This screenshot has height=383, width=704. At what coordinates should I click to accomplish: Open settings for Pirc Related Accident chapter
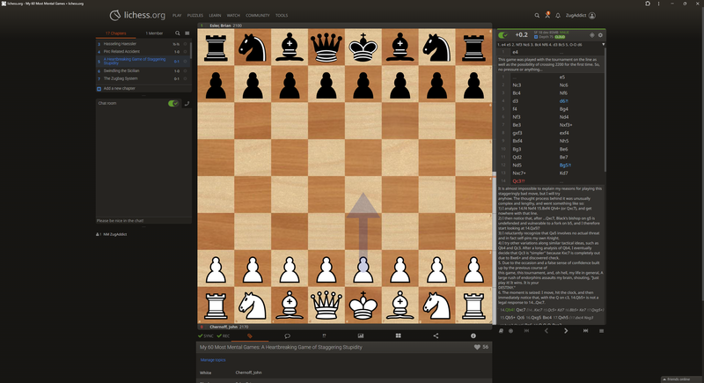point(185,52)
